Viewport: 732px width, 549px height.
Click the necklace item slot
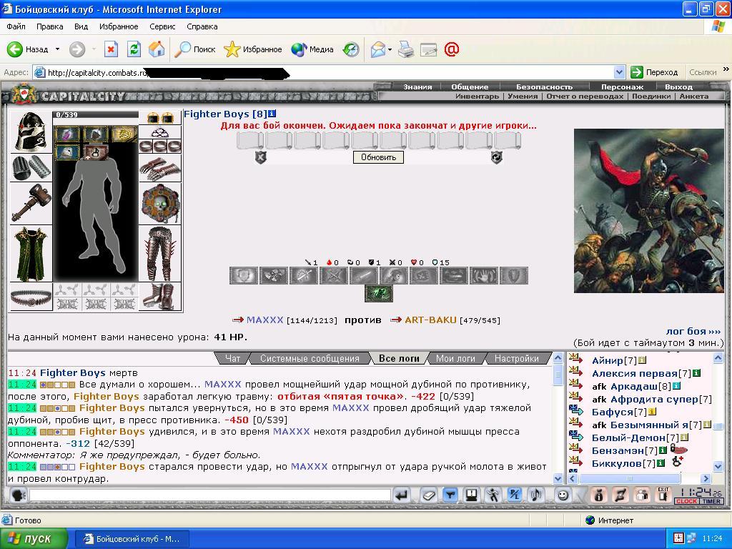[160, 132]
